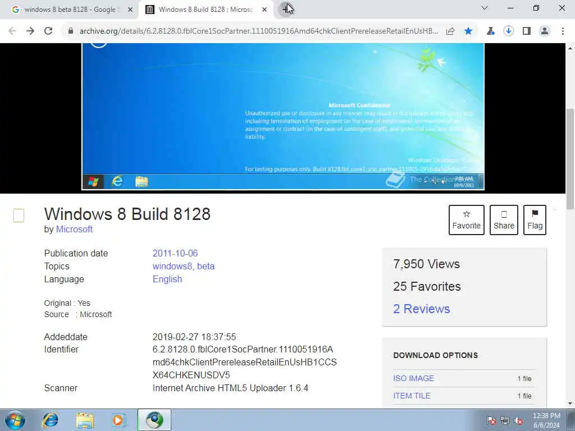
Task: Open the Windows Start orb
Action: click(15, 420)
